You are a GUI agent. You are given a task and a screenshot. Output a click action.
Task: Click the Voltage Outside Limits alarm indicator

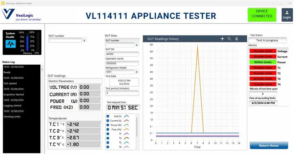click(x=263, y=51)
